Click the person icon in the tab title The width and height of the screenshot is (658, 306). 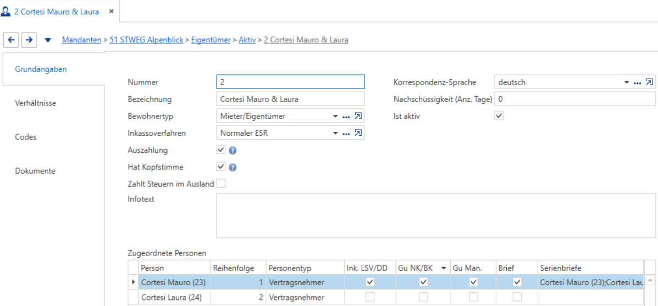point(6,12)
